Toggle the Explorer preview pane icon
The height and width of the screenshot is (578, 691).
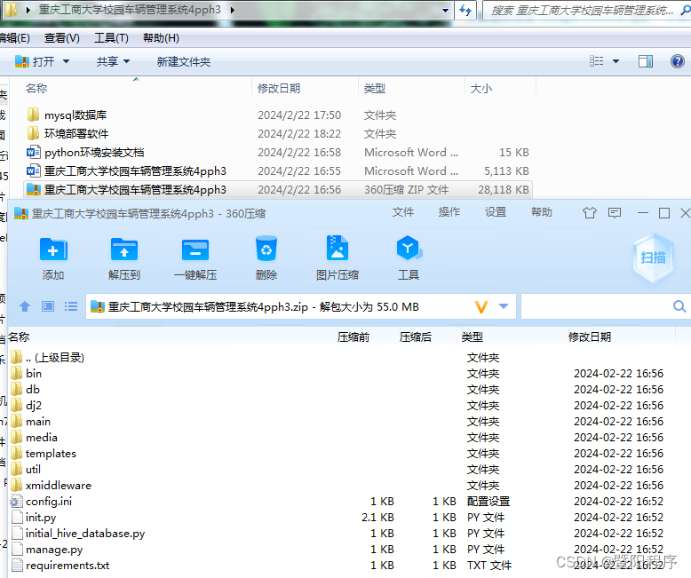point(646,61)
